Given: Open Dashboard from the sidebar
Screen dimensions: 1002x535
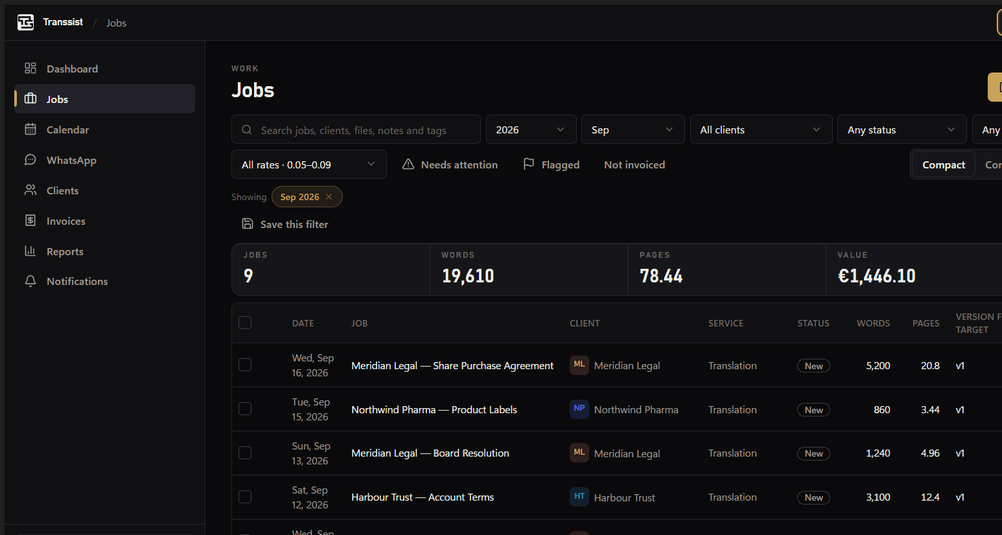Looking at the screenshot, I should [x=104, y=69].
